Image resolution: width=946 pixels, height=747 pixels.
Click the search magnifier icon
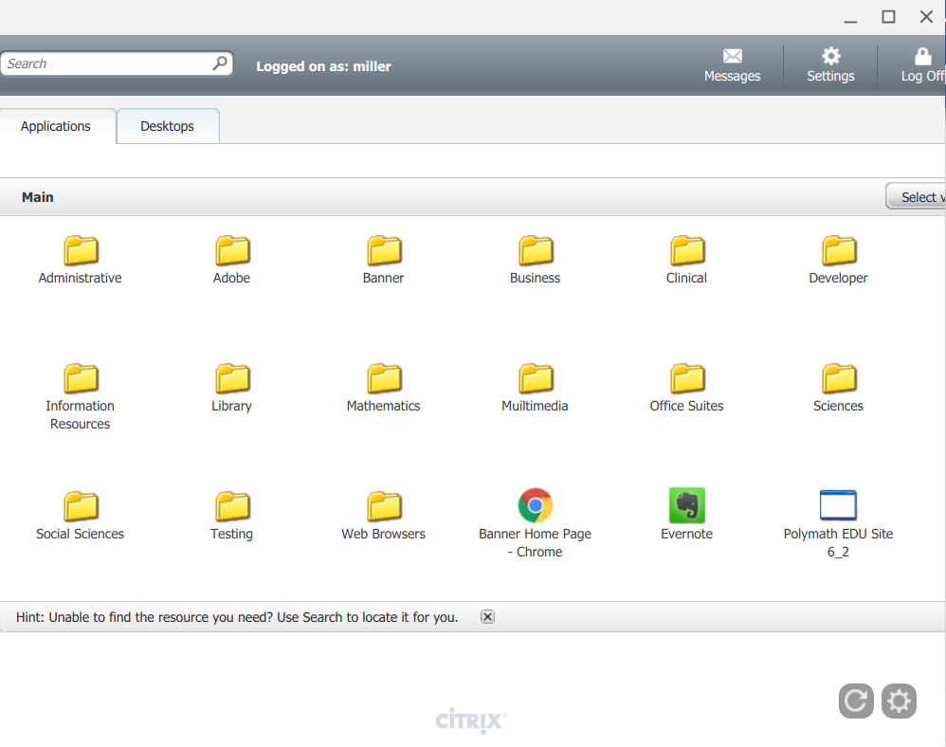220,63
